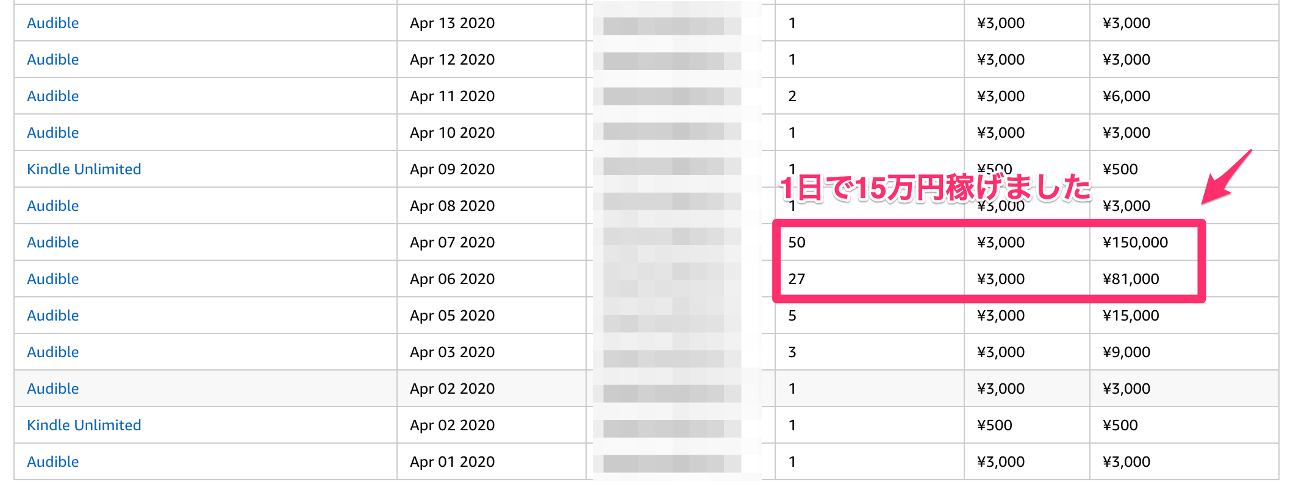Viewport: 1293px width, 490px height.
Task: Select the Audible link in the Apr 11 2020 row
Action: pyautogui.click(x=53, y=96)
